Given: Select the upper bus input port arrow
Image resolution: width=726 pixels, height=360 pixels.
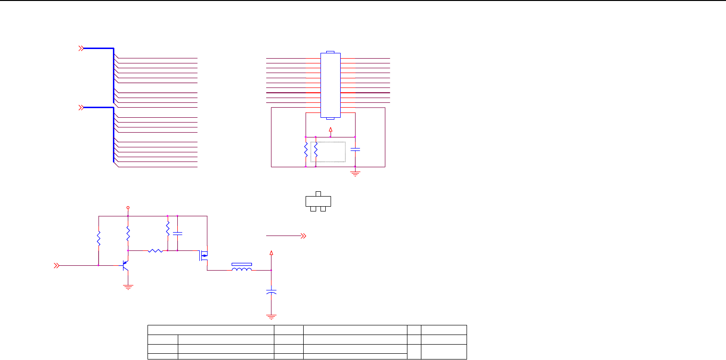Looking at the screenshot, I should [81, 48].
